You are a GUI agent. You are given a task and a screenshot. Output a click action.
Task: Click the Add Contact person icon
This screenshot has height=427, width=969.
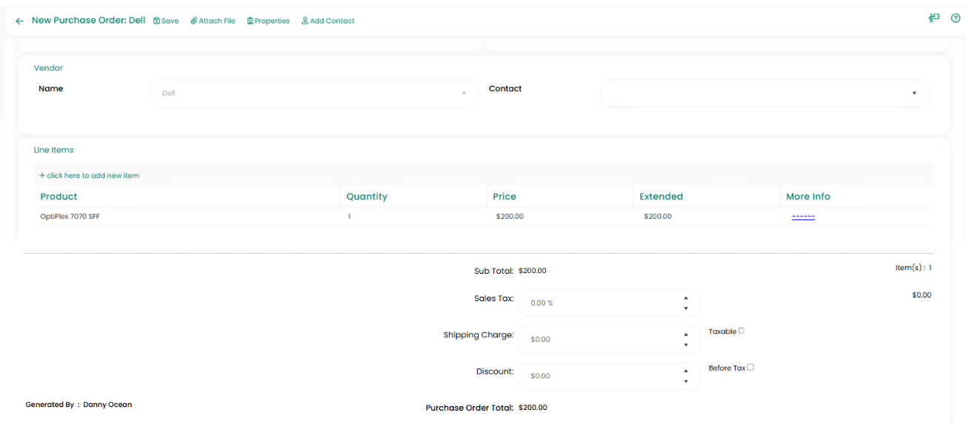tap(305, 21)
